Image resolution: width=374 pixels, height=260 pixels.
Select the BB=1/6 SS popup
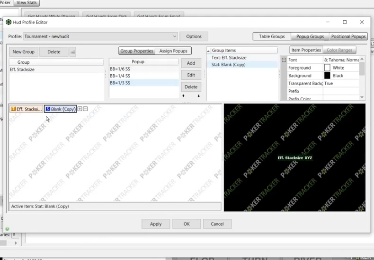pyautogui.click(x=144, y=69)
